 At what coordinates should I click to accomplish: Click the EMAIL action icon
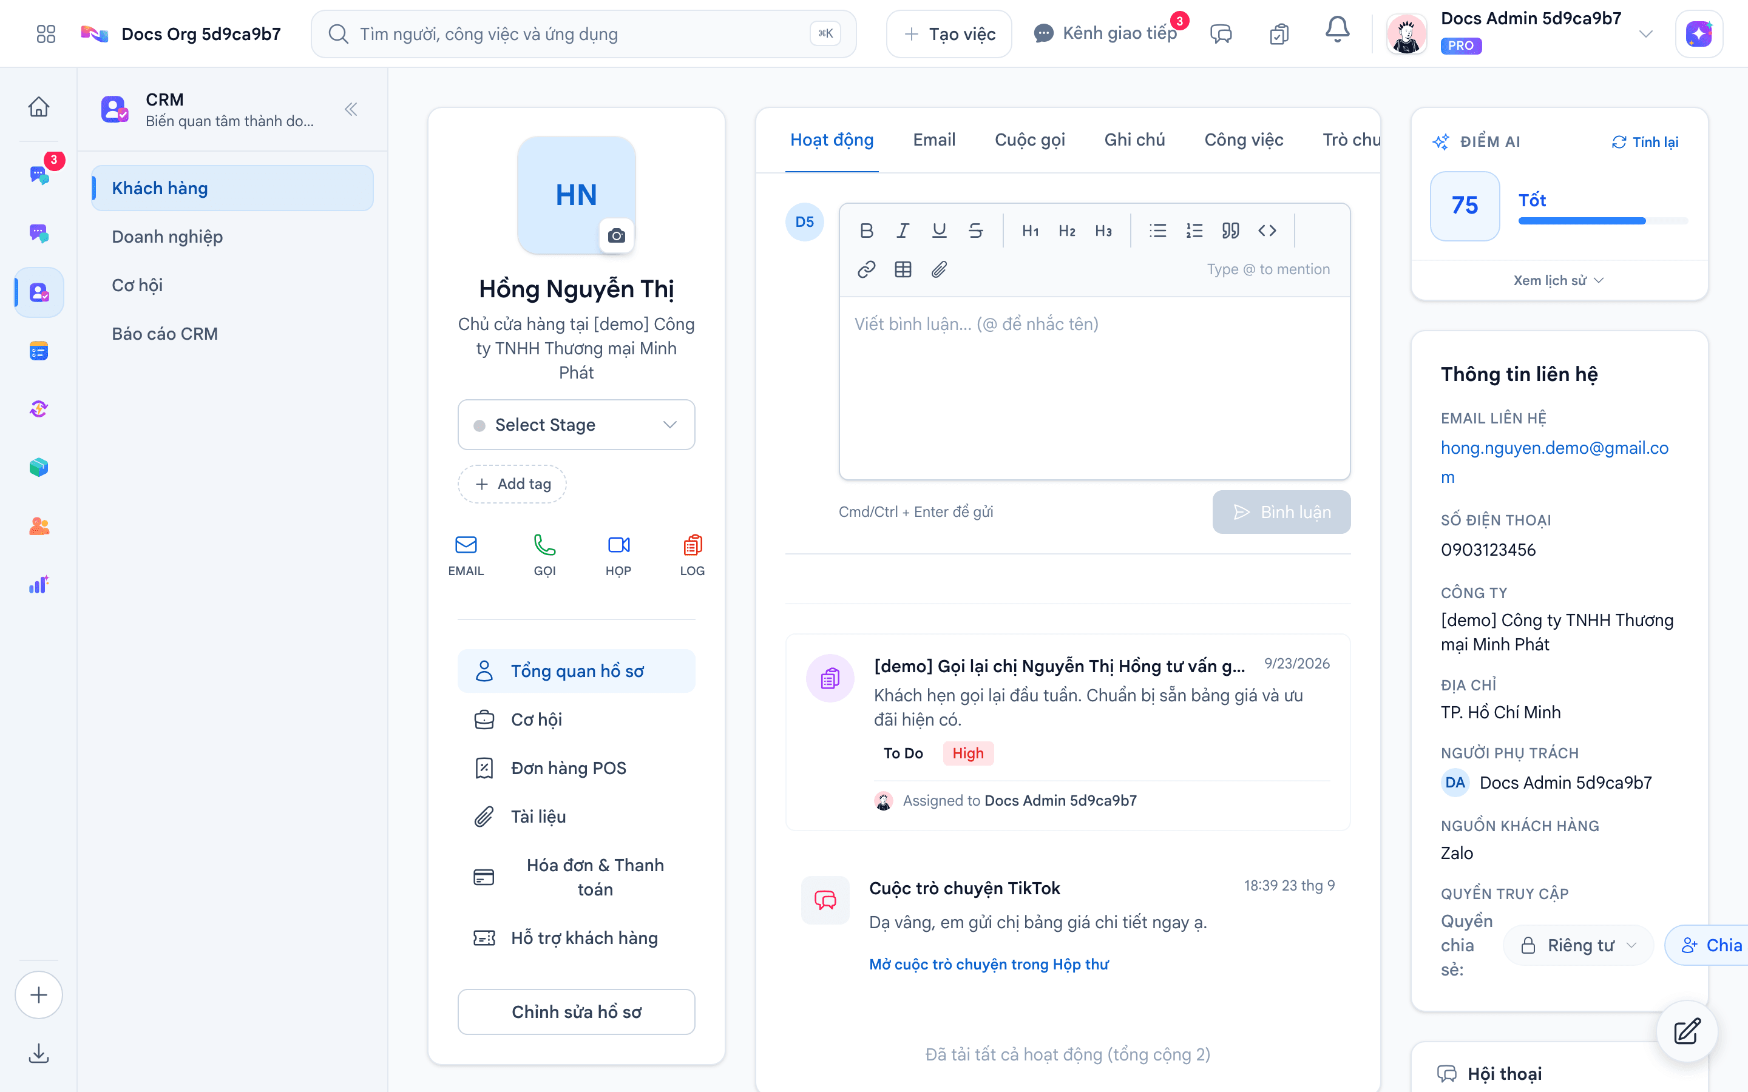(x=466, y=554)
